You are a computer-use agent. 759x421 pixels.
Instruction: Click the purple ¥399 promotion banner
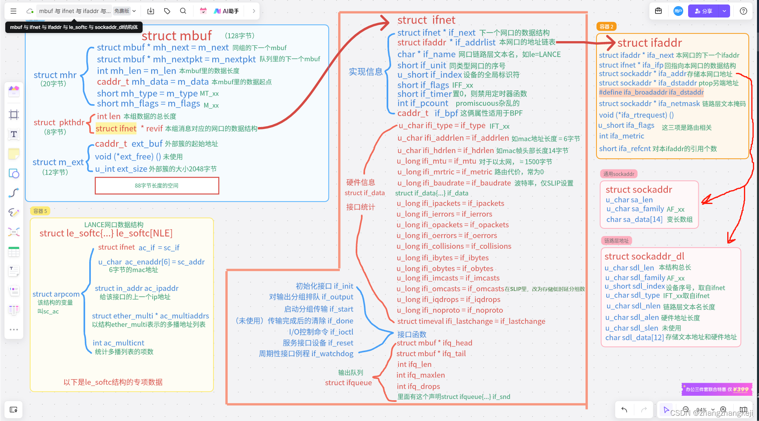click(x=717, y=389)
